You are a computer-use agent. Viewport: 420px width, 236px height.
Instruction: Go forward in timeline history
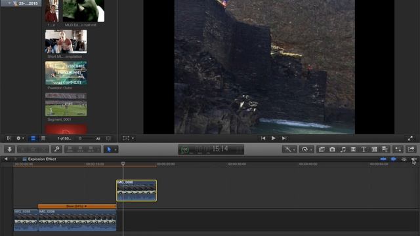pos(16,159)
